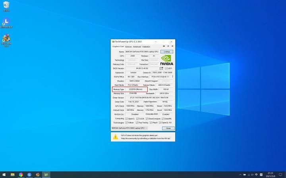Toggle the Ray Tracing checkbox
Screen dimensions: 286x178
pos(137,123)
